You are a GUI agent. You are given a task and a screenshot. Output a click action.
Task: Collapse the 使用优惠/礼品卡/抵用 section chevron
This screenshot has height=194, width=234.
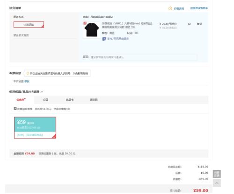(x=42, y=92)
